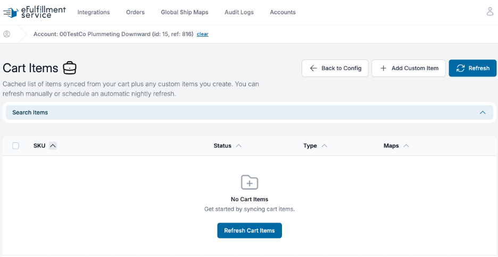Toggle the select-all checkbox in table header
The height and width of the screenshot is (257, 498).
[x=15, y=146]
